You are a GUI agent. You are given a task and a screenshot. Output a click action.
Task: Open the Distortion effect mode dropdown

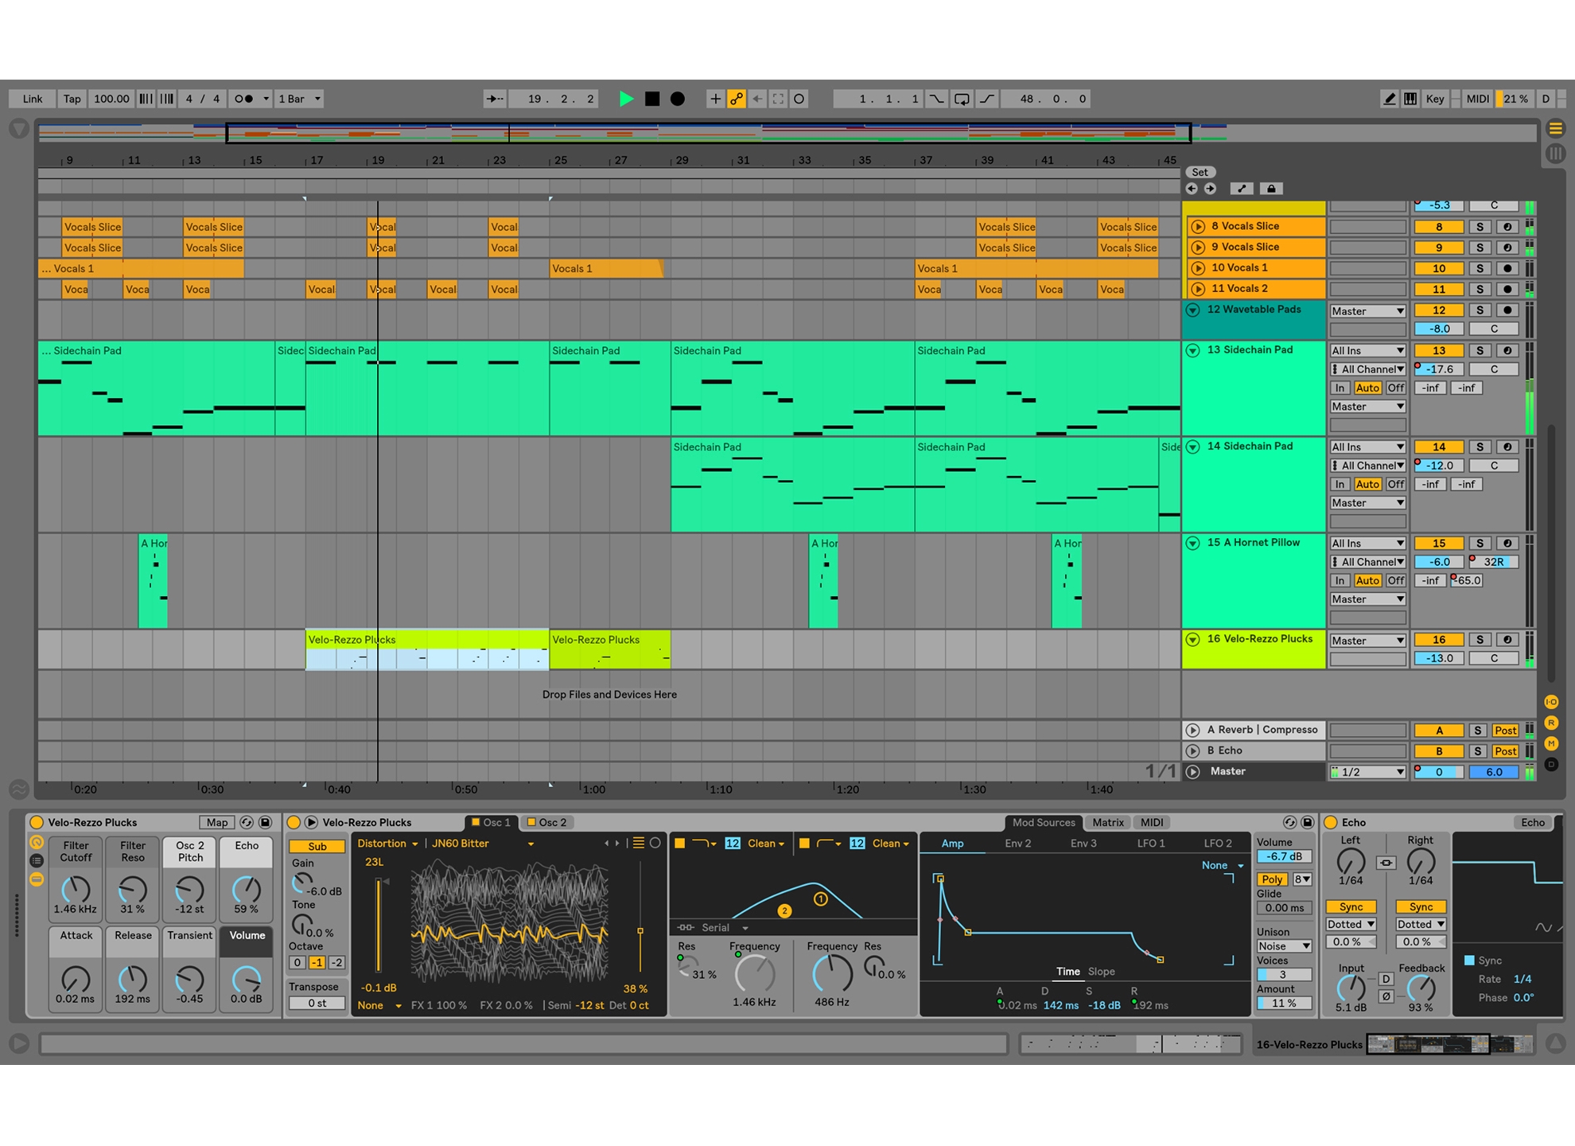[x=388, y=844]
